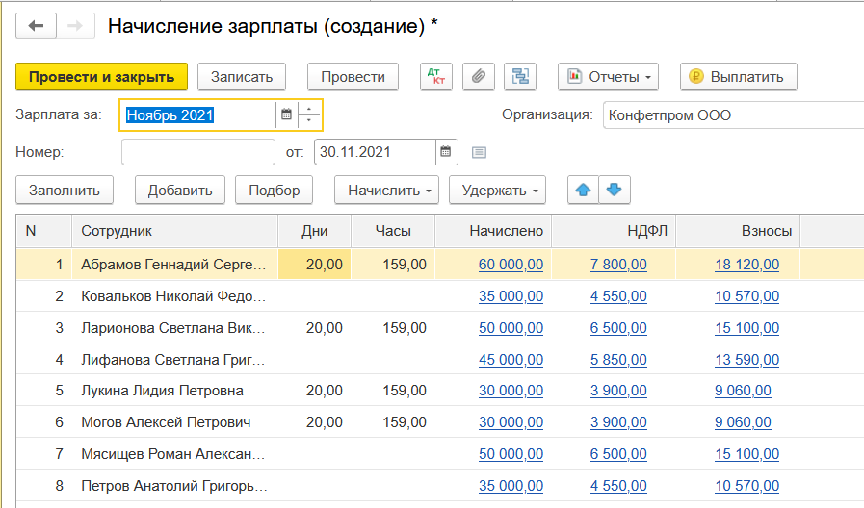
Task: Open НДФЛ 6 500,00 for Мясищев
Action: (x=618, y=454)
